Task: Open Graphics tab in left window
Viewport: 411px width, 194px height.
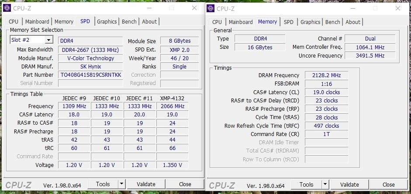Action: coord(107,22)
